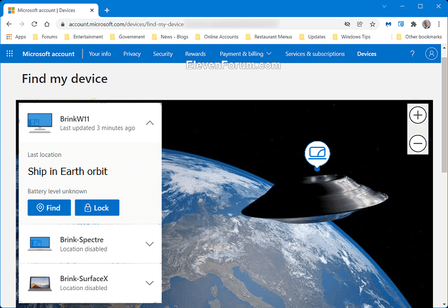Zoom in on the map with plus button
This screenshot has height=308, width=448.
(x=418, y=115)
